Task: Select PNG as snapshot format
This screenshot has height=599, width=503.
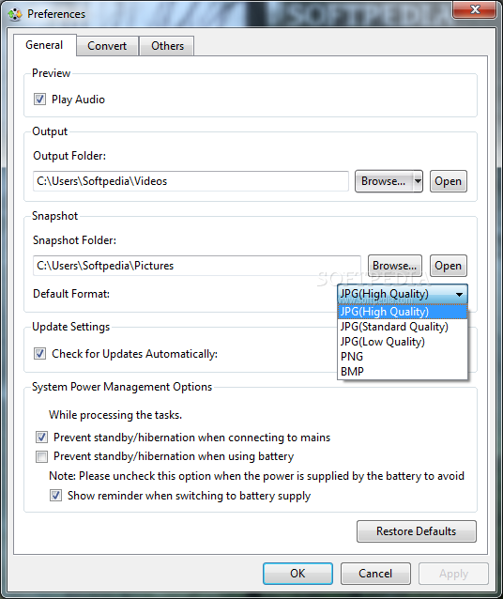Action: tap(403, 357)
